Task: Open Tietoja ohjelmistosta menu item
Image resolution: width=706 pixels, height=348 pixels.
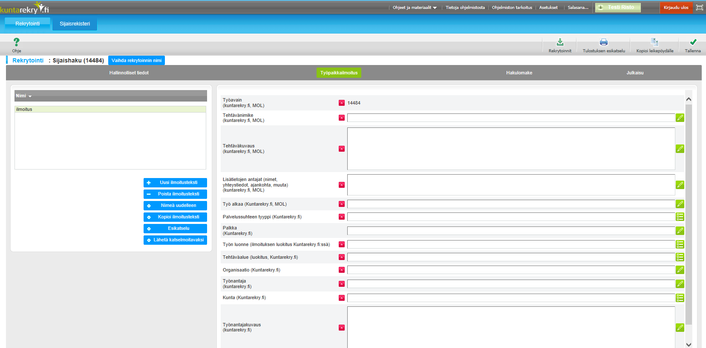Action: pos(465,8)
